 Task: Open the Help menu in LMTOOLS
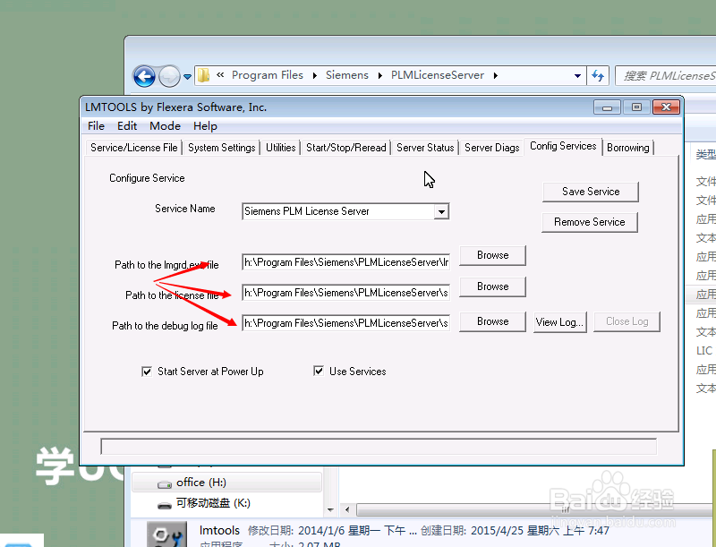[x=205, y=126]
